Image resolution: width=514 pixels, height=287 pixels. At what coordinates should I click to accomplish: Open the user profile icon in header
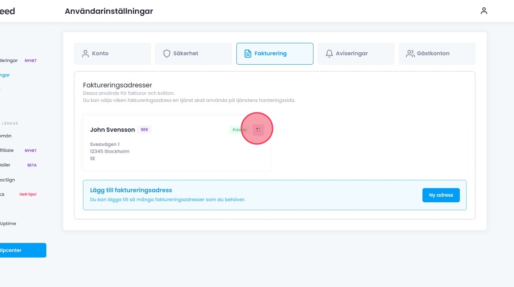click(x=484, y=11)
